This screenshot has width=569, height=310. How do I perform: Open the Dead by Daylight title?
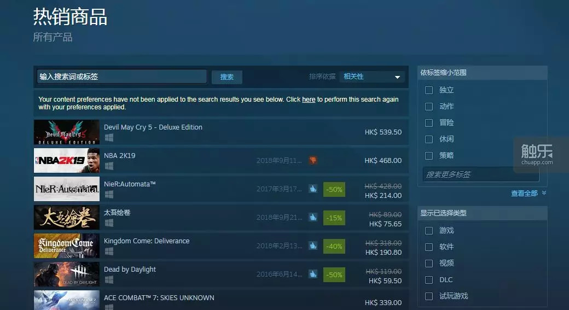130,270
